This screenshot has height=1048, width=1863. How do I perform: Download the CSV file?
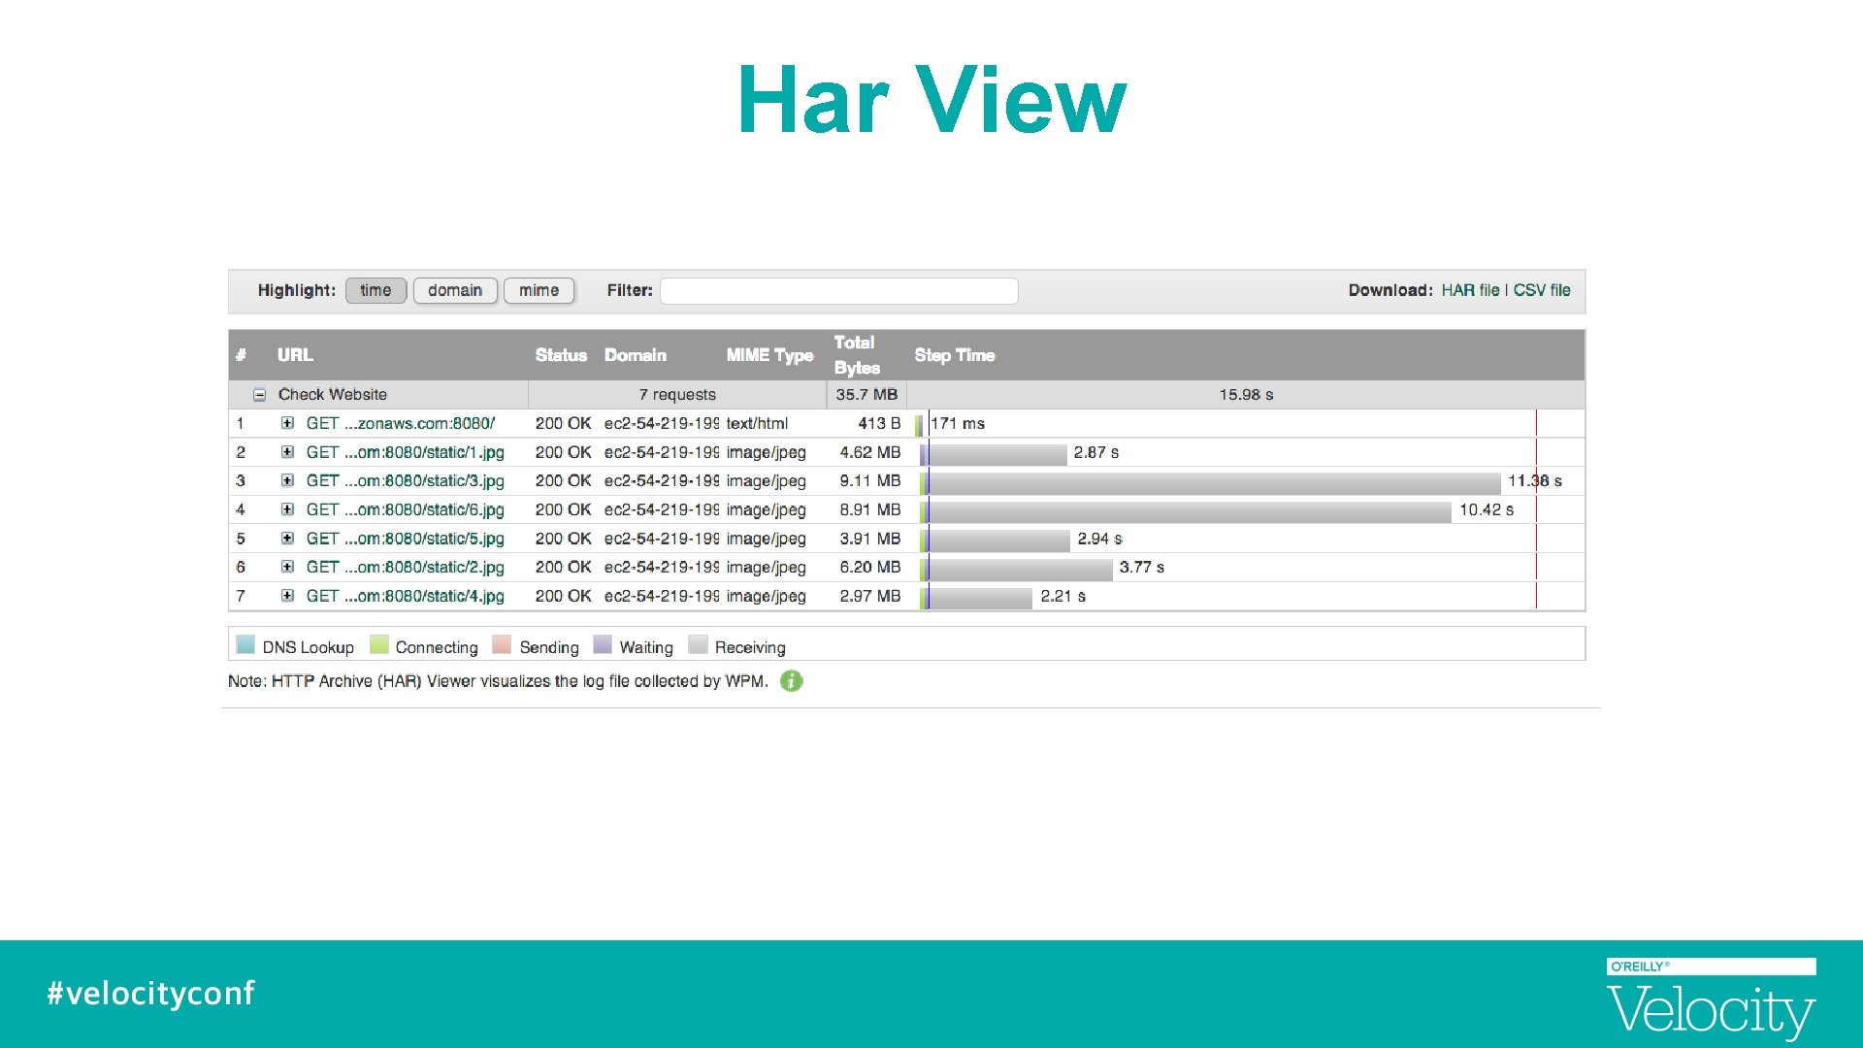(1542, 290)
